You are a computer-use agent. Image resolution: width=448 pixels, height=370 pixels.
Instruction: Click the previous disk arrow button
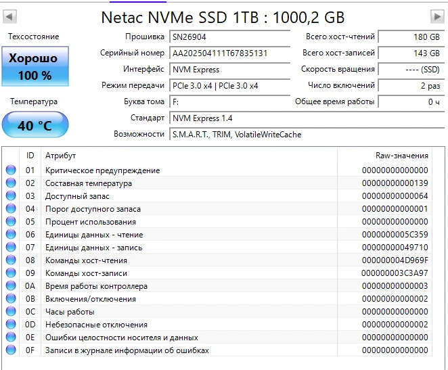9,16
